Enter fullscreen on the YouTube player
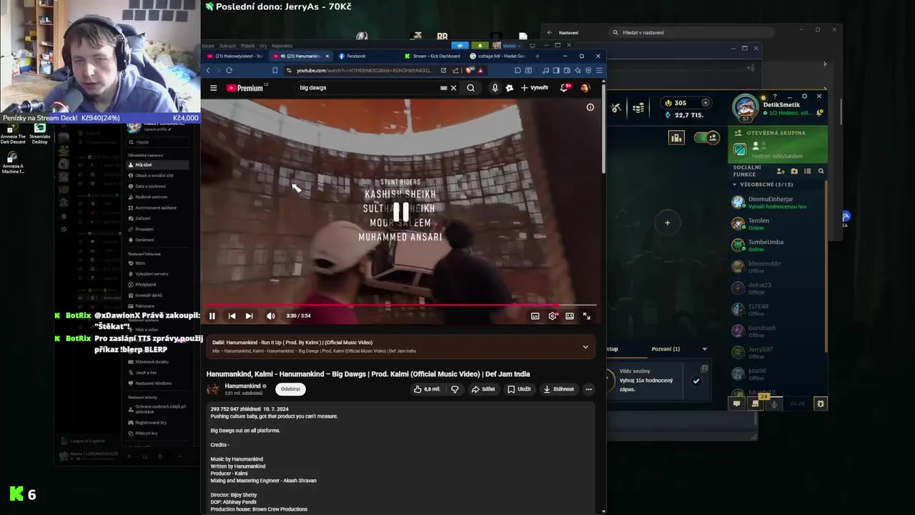This screenshot has height=515, width=915. click(x=587, y=315)
